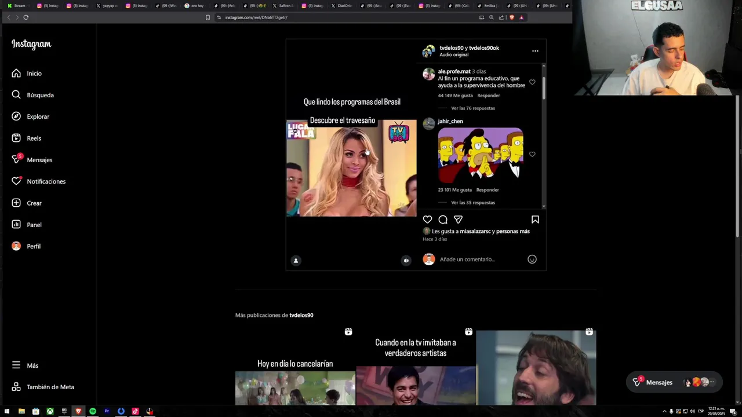Open the three-dot options menu of the post
The width and height of the screenshot is (742, 417).
click(x=535, y=51)
